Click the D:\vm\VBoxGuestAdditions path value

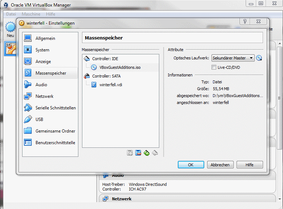point(238,96)
